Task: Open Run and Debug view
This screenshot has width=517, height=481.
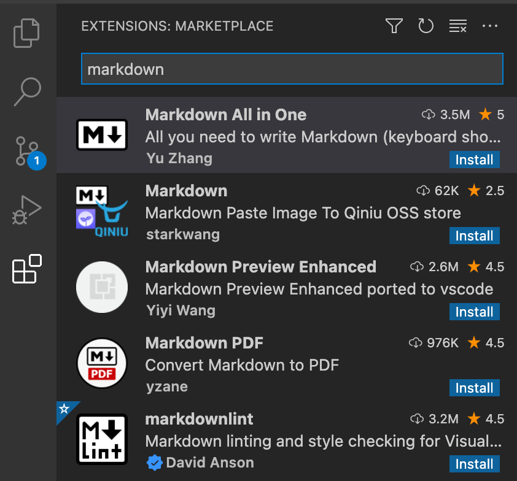Action: click(26, 210)
